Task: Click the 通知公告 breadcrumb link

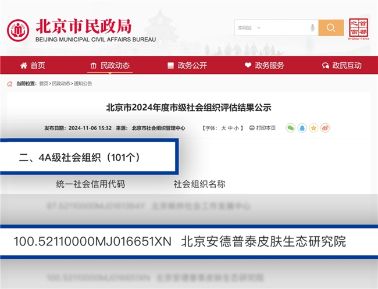Action: [83, 83]
